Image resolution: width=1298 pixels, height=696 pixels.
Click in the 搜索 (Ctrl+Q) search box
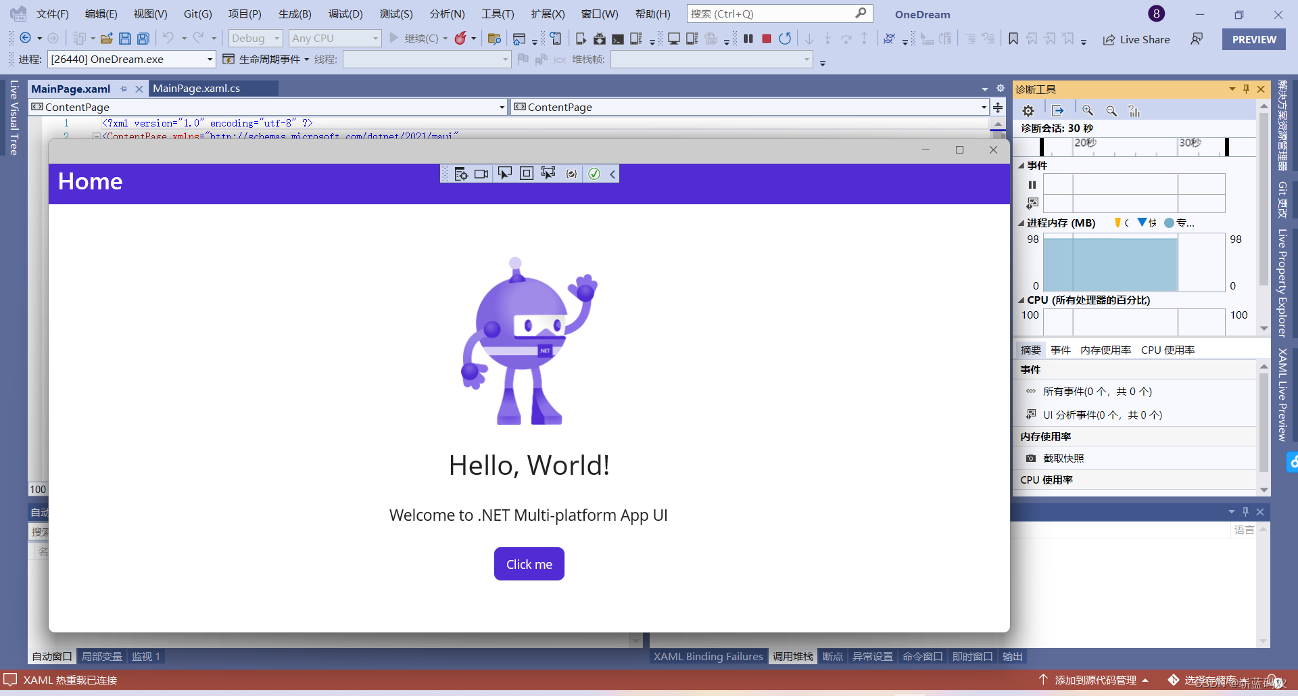[779, 14]
